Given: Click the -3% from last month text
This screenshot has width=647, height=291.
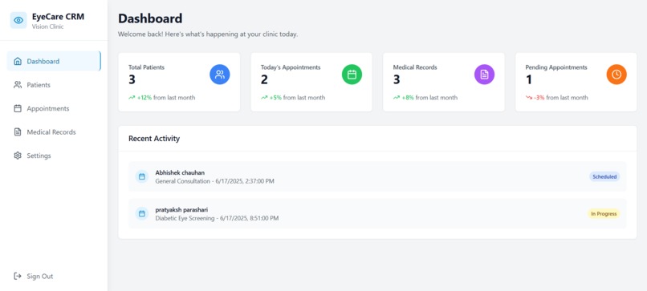Looking at the screenshot, I should [561, 98].
